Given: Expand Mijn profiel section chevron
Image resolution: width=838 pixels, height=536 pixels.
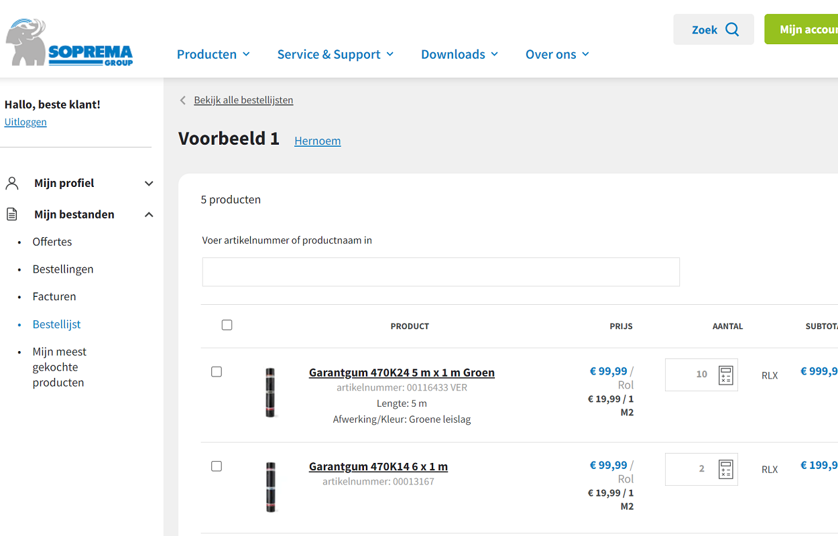Looking at the screenshot, I should point(149,184).
